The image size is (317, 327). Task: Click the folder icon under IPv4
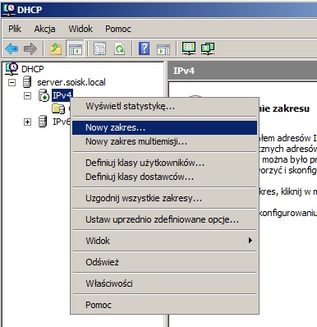tap(58, 108)
